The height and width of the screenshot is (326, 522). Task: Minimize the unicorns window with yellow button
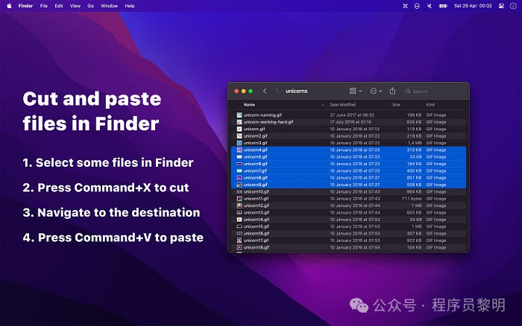[x=243, y=91]
